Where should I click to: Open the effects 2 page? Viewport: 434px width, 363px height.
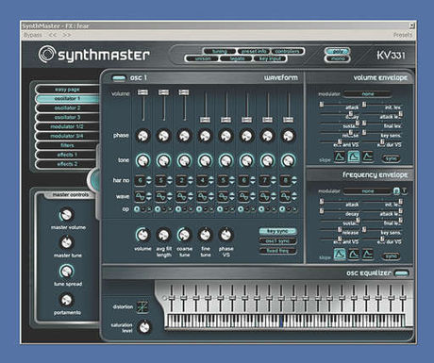(x=67, y=164)
